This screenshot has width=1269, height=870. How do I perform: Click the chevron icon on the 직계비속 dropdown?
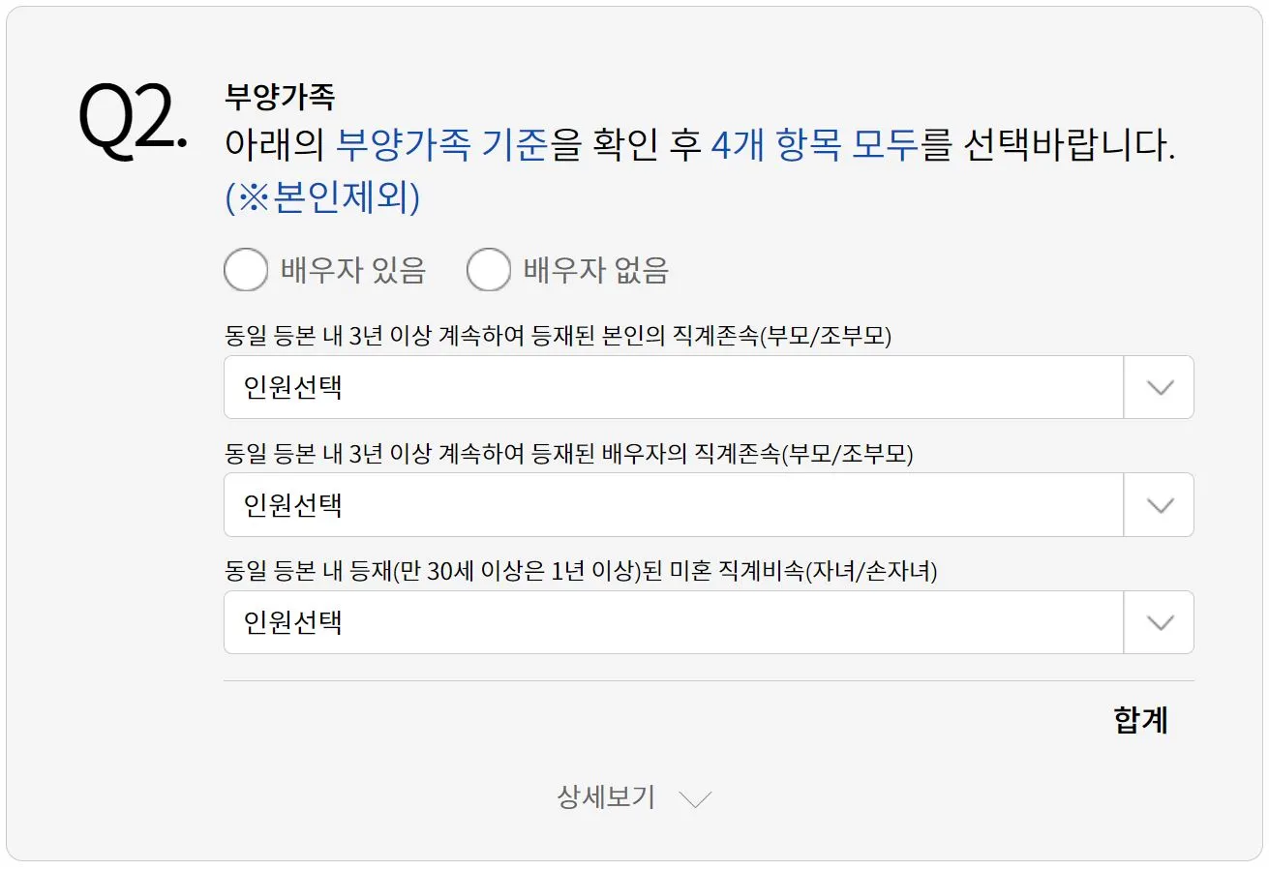click(x=1158, y=622)
